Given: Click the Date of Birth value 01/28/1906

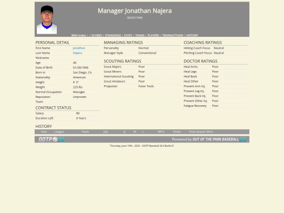Looking at the screenshot, I should [80, 67].
